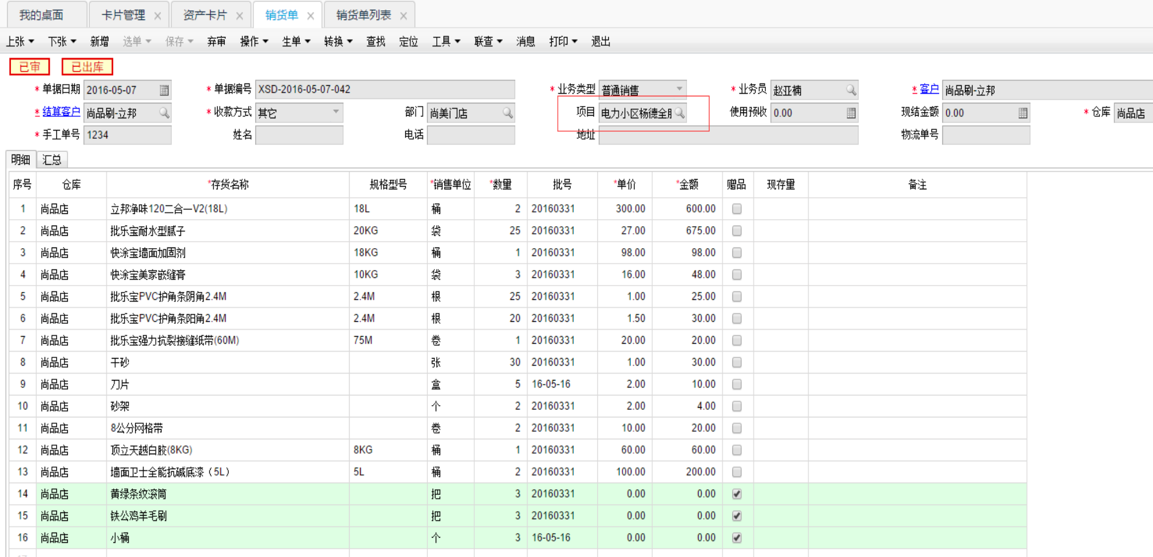Viewport: 1153px width, 557px height.
Task: Close the 卡片管理 tab
Action: tap(158, 16)
